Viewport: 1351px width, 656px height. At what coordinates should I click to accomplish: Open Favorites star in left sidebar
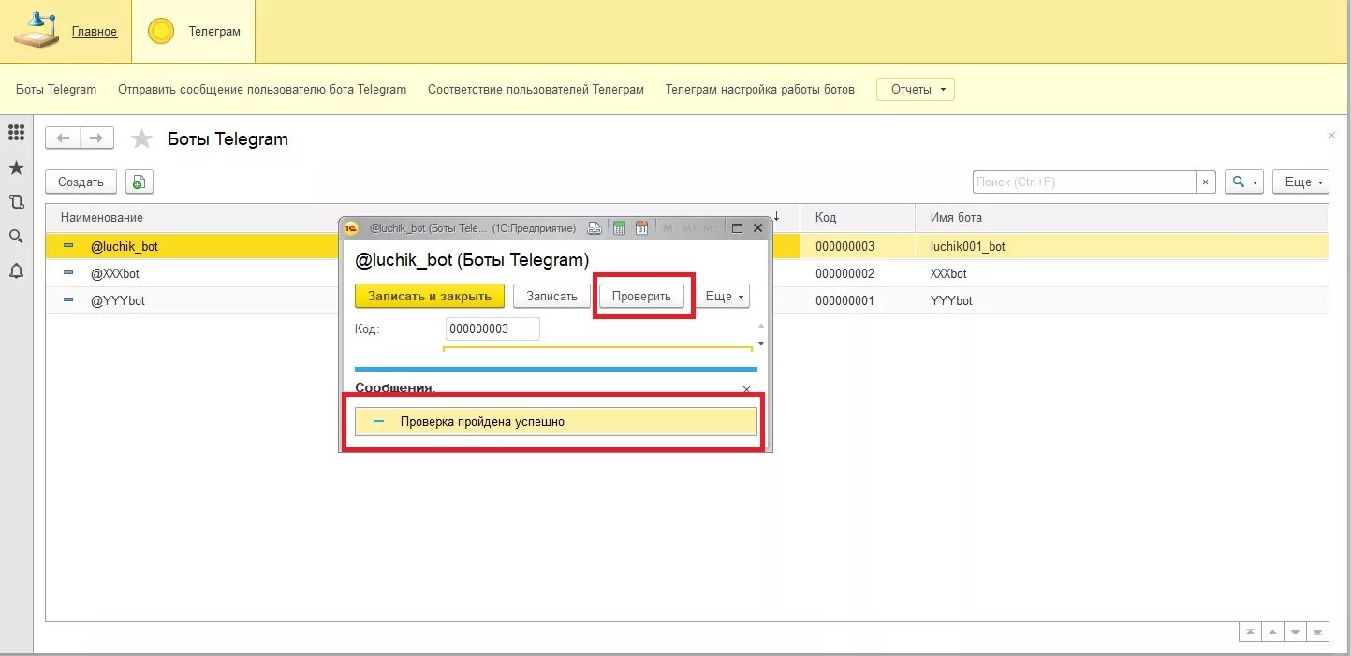(16, 168)
